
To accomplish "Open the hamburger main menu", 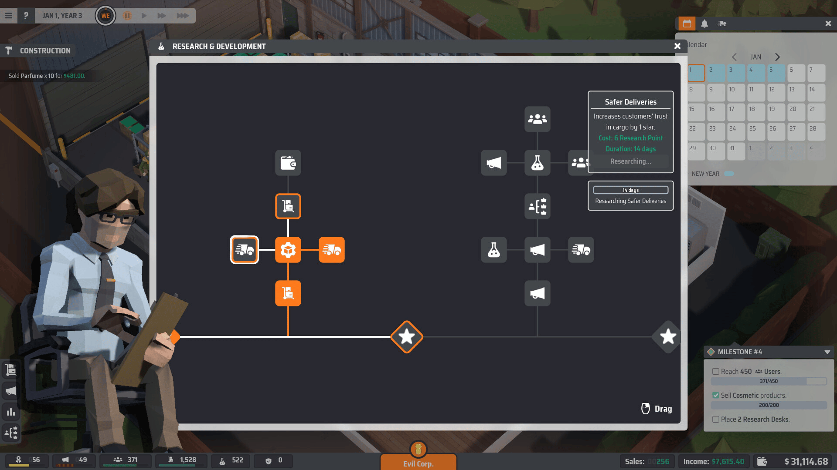I will click(x=9, y=16).
